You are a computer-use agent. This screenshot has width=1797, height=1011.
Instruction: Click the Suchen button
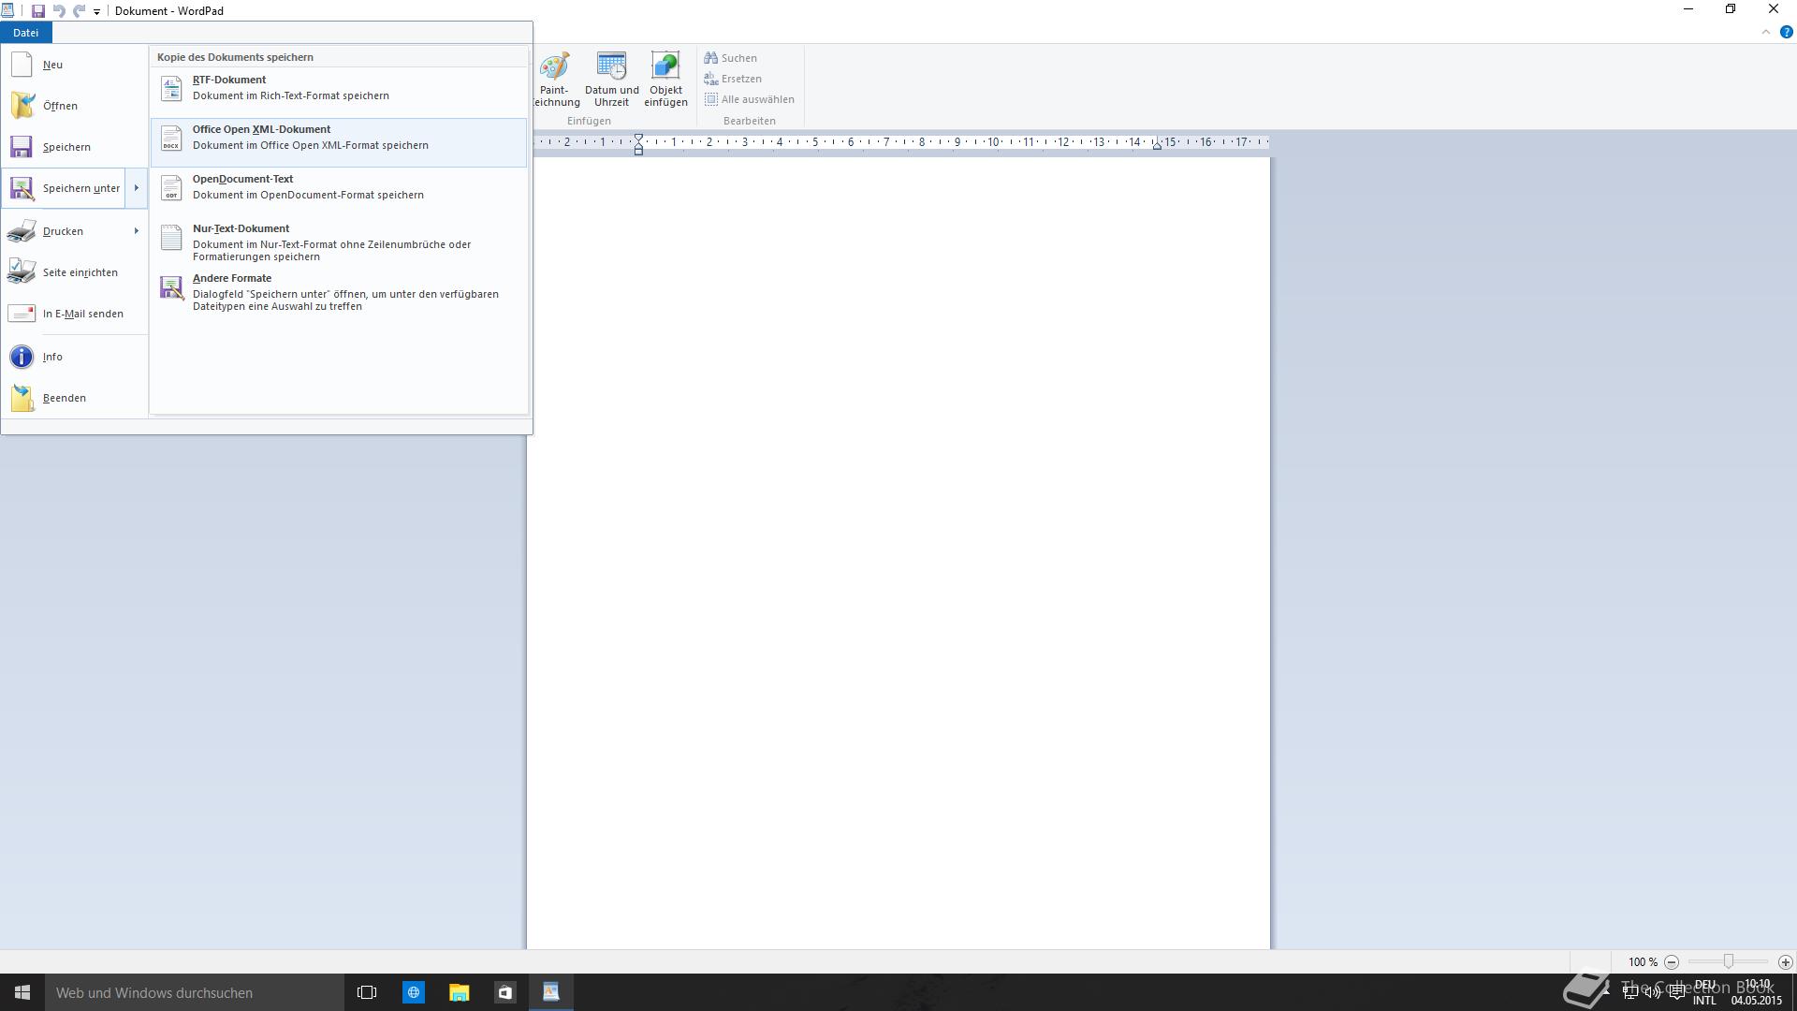731,58
